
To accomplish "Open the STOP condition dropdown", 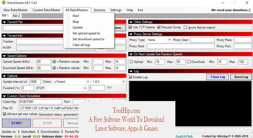I will coord(85,88).
